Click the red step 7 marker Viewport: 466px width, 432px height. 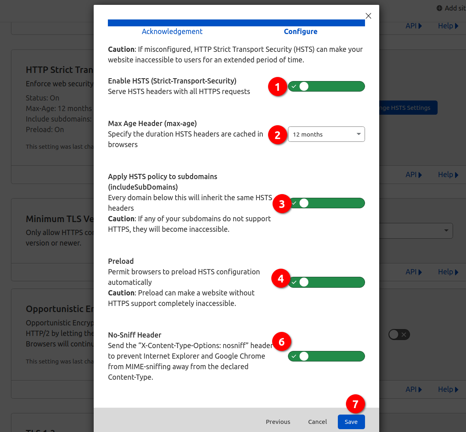pyautogui.click(x=355, y=404)
